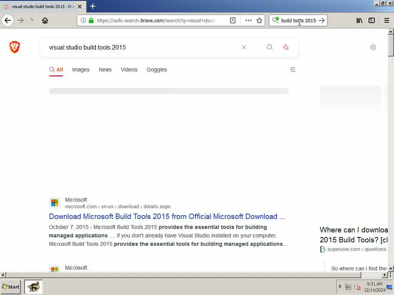
Task: Click the superuser.com favicon icon
Action: (323, 249)
